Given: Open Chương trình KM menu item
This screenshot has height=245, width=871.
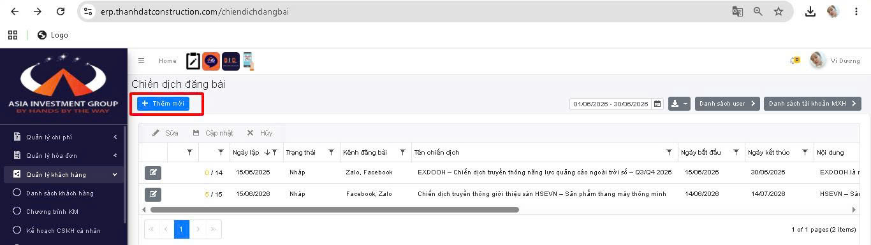Looking at the screenshot, I should pyautogui.click(x=52, y=212).
